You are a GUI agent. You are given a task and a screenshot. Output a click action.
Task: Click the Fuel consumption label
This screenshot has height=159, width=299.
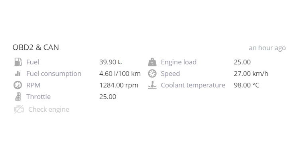point(54,74)
